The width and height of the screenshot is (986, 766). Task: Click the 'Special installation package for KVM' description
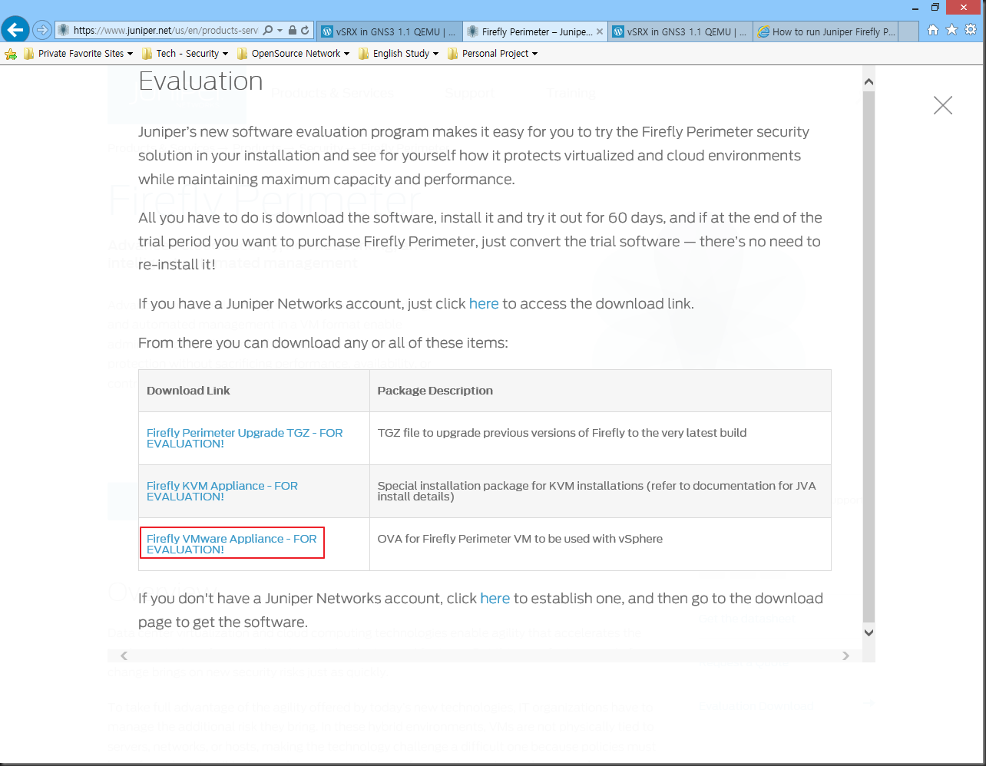click(x=597, y=491)
